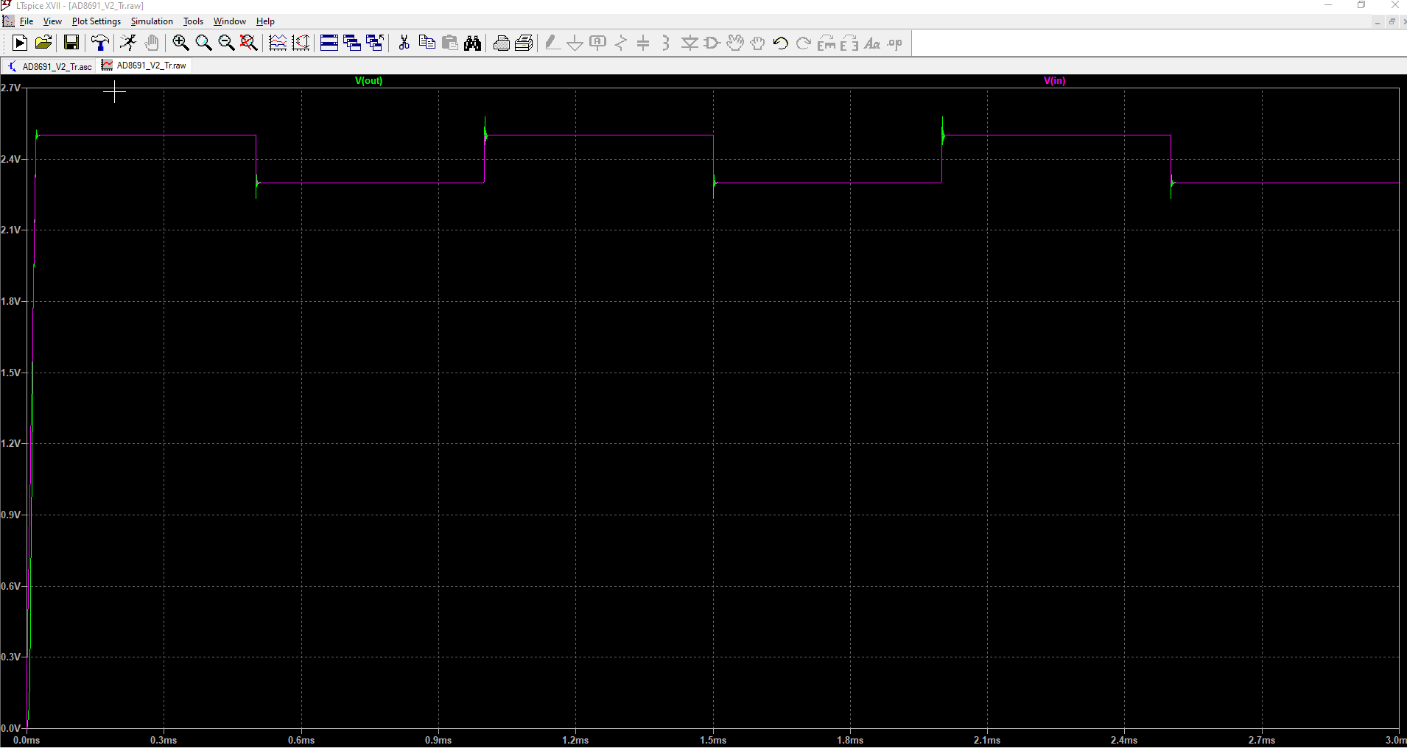Click the 1.5ms time axis label
1407x748 pixels.
[x=713, y=740]
